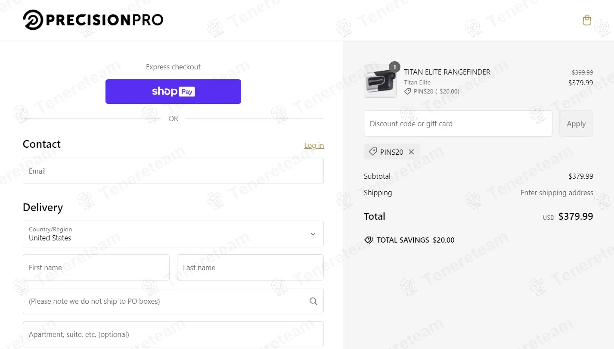Screen dimensions: 614x349
Task: Click the Discount code or gift card field
Action: 458,124
